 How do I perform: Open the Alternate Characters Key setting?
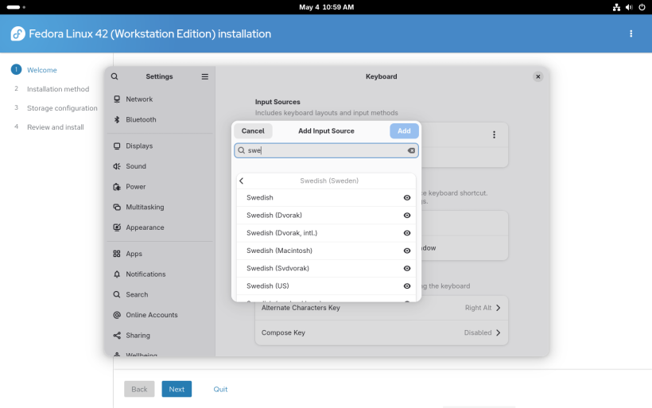[x=382, y=308]
